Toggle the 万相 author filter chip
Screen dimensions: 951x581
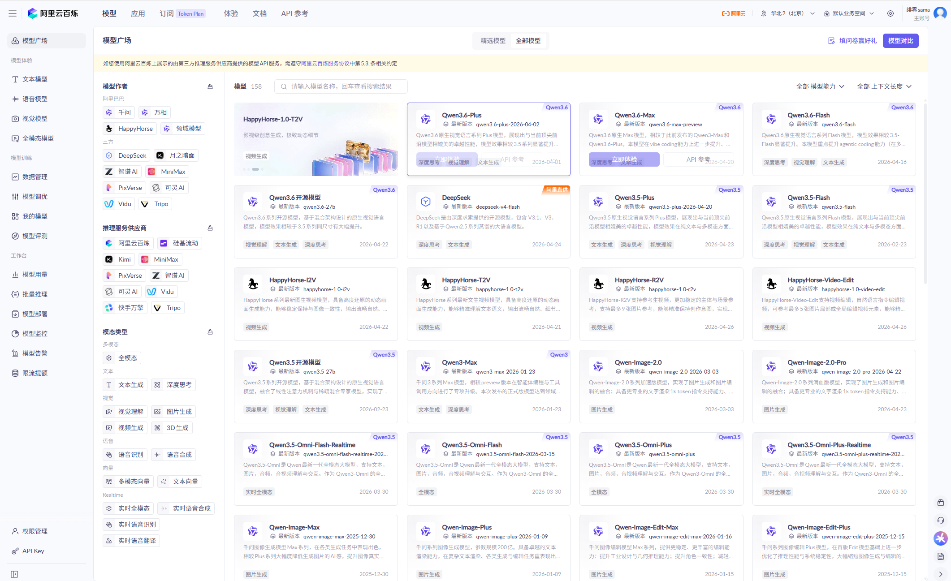click(x=155, y=112)
